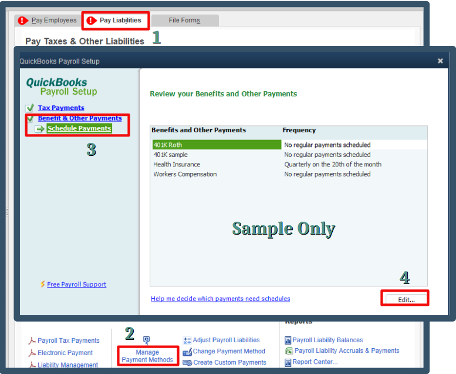
Task: Open the Benefit & Other Payments step
Action: click(x=80, y=118)
